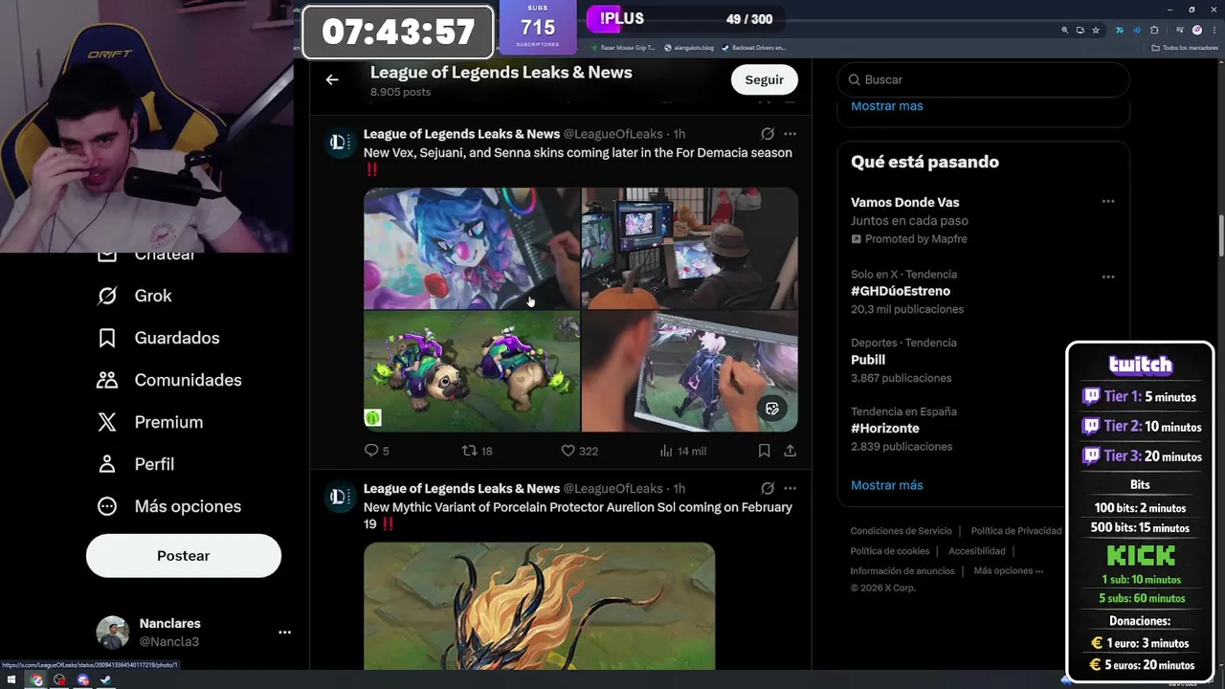1225x689 pixels.
Task: Open Más opciones in the sidebar
Action: coord(169,506)
